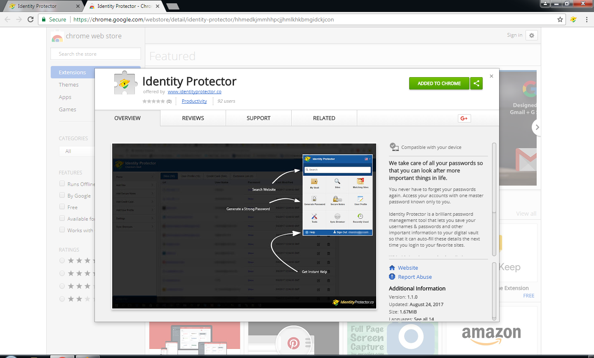Check the Free filter checkbox
This screenshot has width=594, height=358.
coord(62,207)
